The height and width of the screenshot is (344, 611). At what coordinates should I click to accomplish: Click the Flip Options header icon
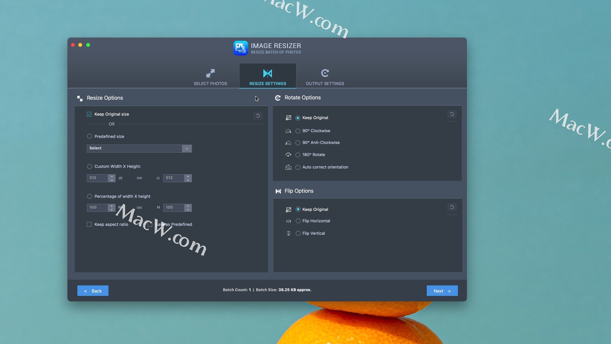[x=278, y=191]
